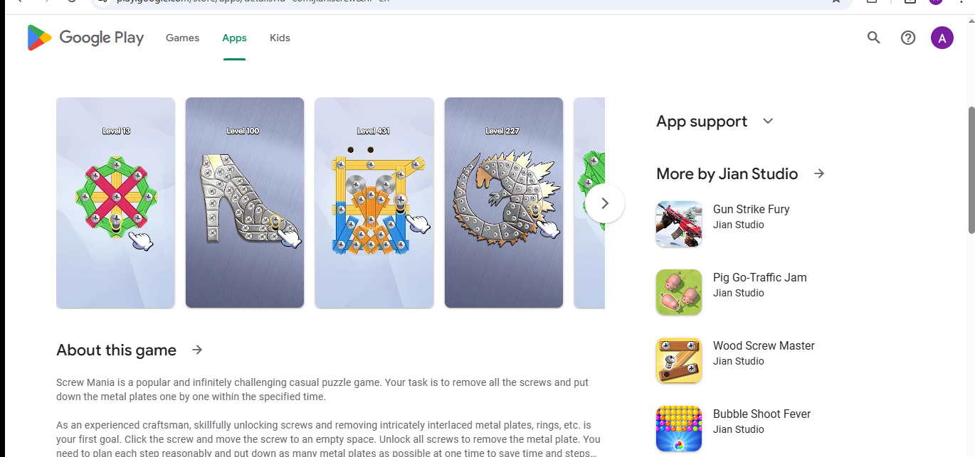Open the Pig Go-Traffic Jam app icon
Image resolution: width=975 pixels, height=457 pixels.
point(679,292)
